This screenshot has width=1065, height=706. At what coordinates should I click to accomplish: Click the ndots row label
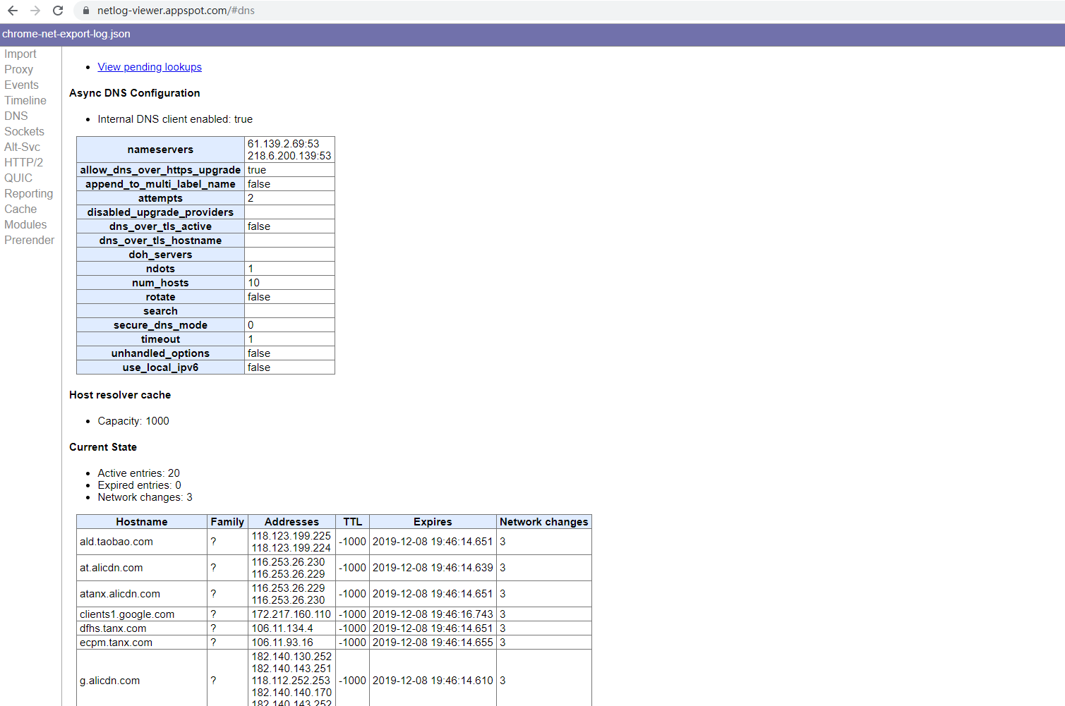click(x=160, y=269)
